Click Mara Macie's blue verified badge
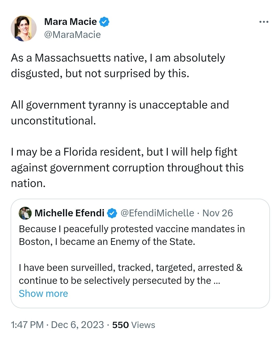This screenshot has height=341, width=280. pos(104,22)
